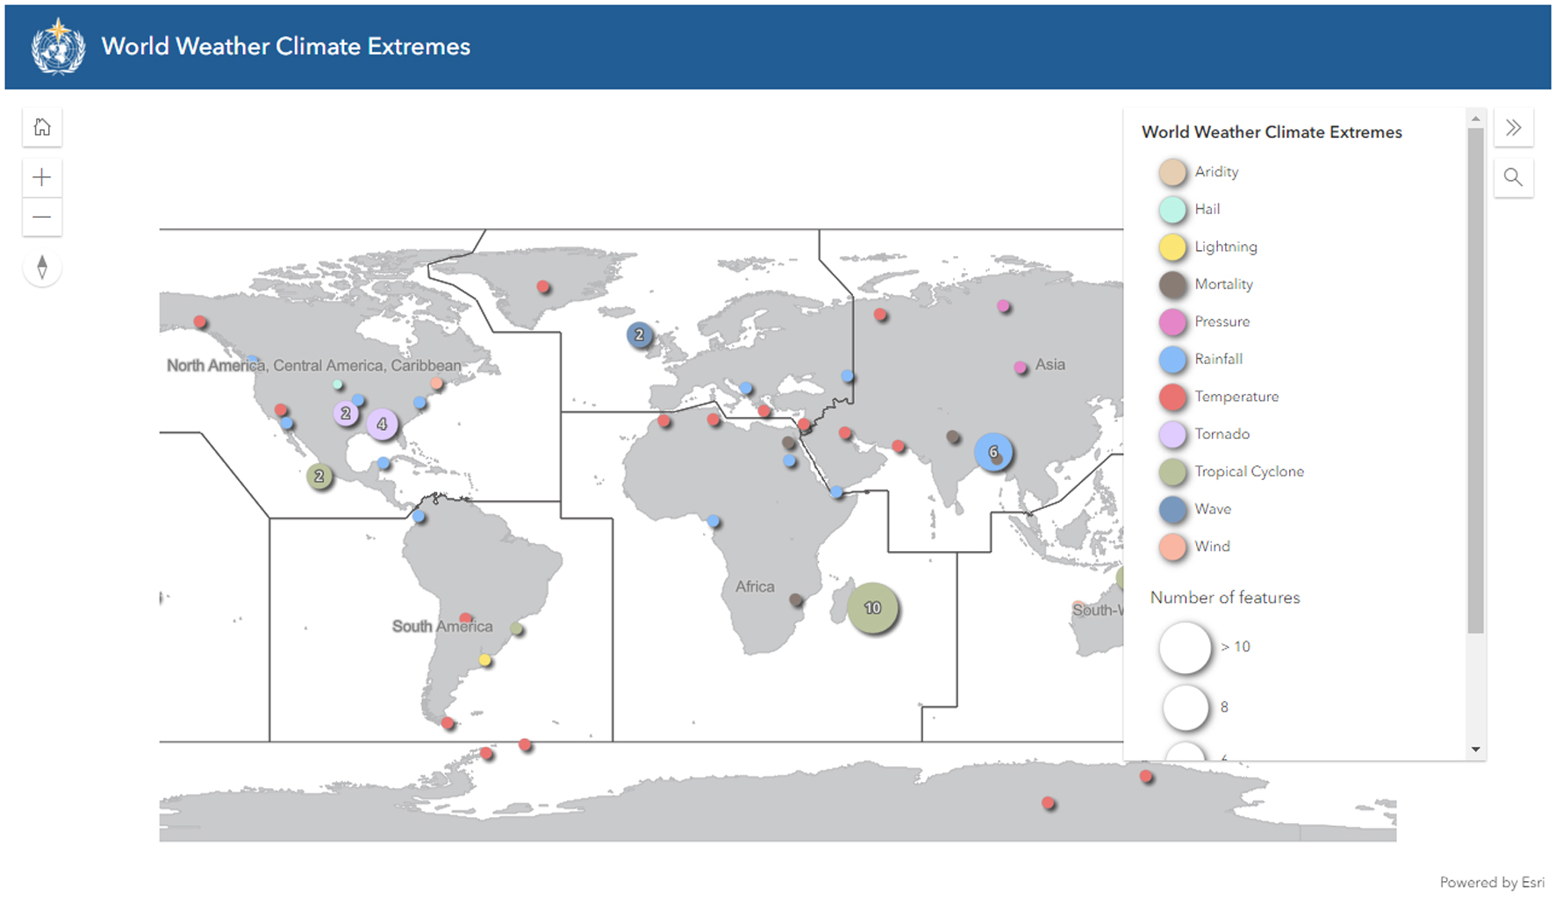Open the map search magnifier

pos(1513,177)
